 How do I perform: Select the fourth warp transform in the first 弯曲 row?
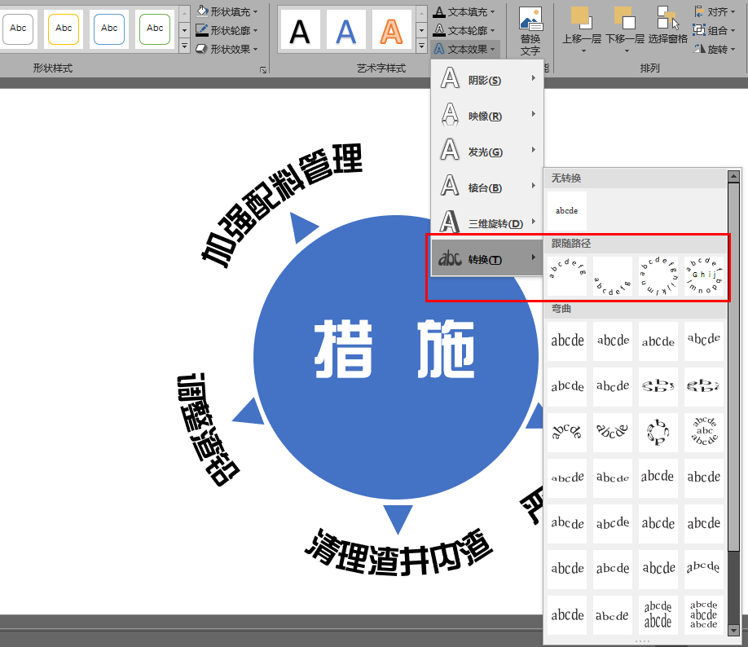pos(704,341)
